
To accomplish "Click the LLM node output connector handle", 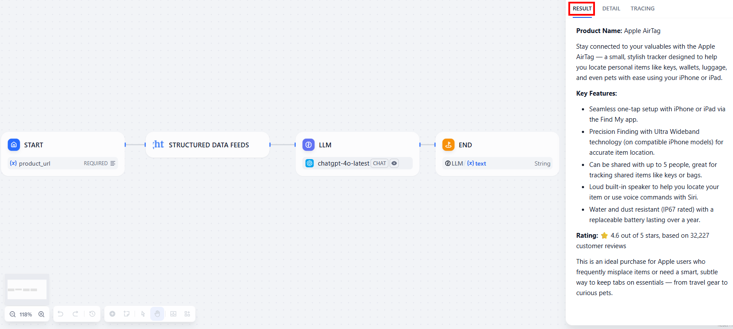I will point(420,145).
